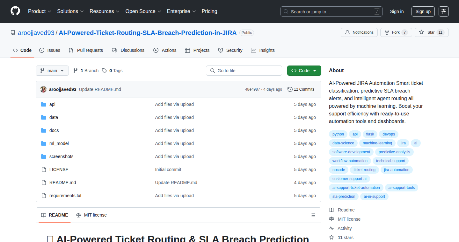Click the tags icon next to 0 Tags
459x242 pixels.
coord(104,71)
